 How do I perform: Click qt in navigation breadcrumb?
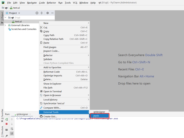point(6,8)
